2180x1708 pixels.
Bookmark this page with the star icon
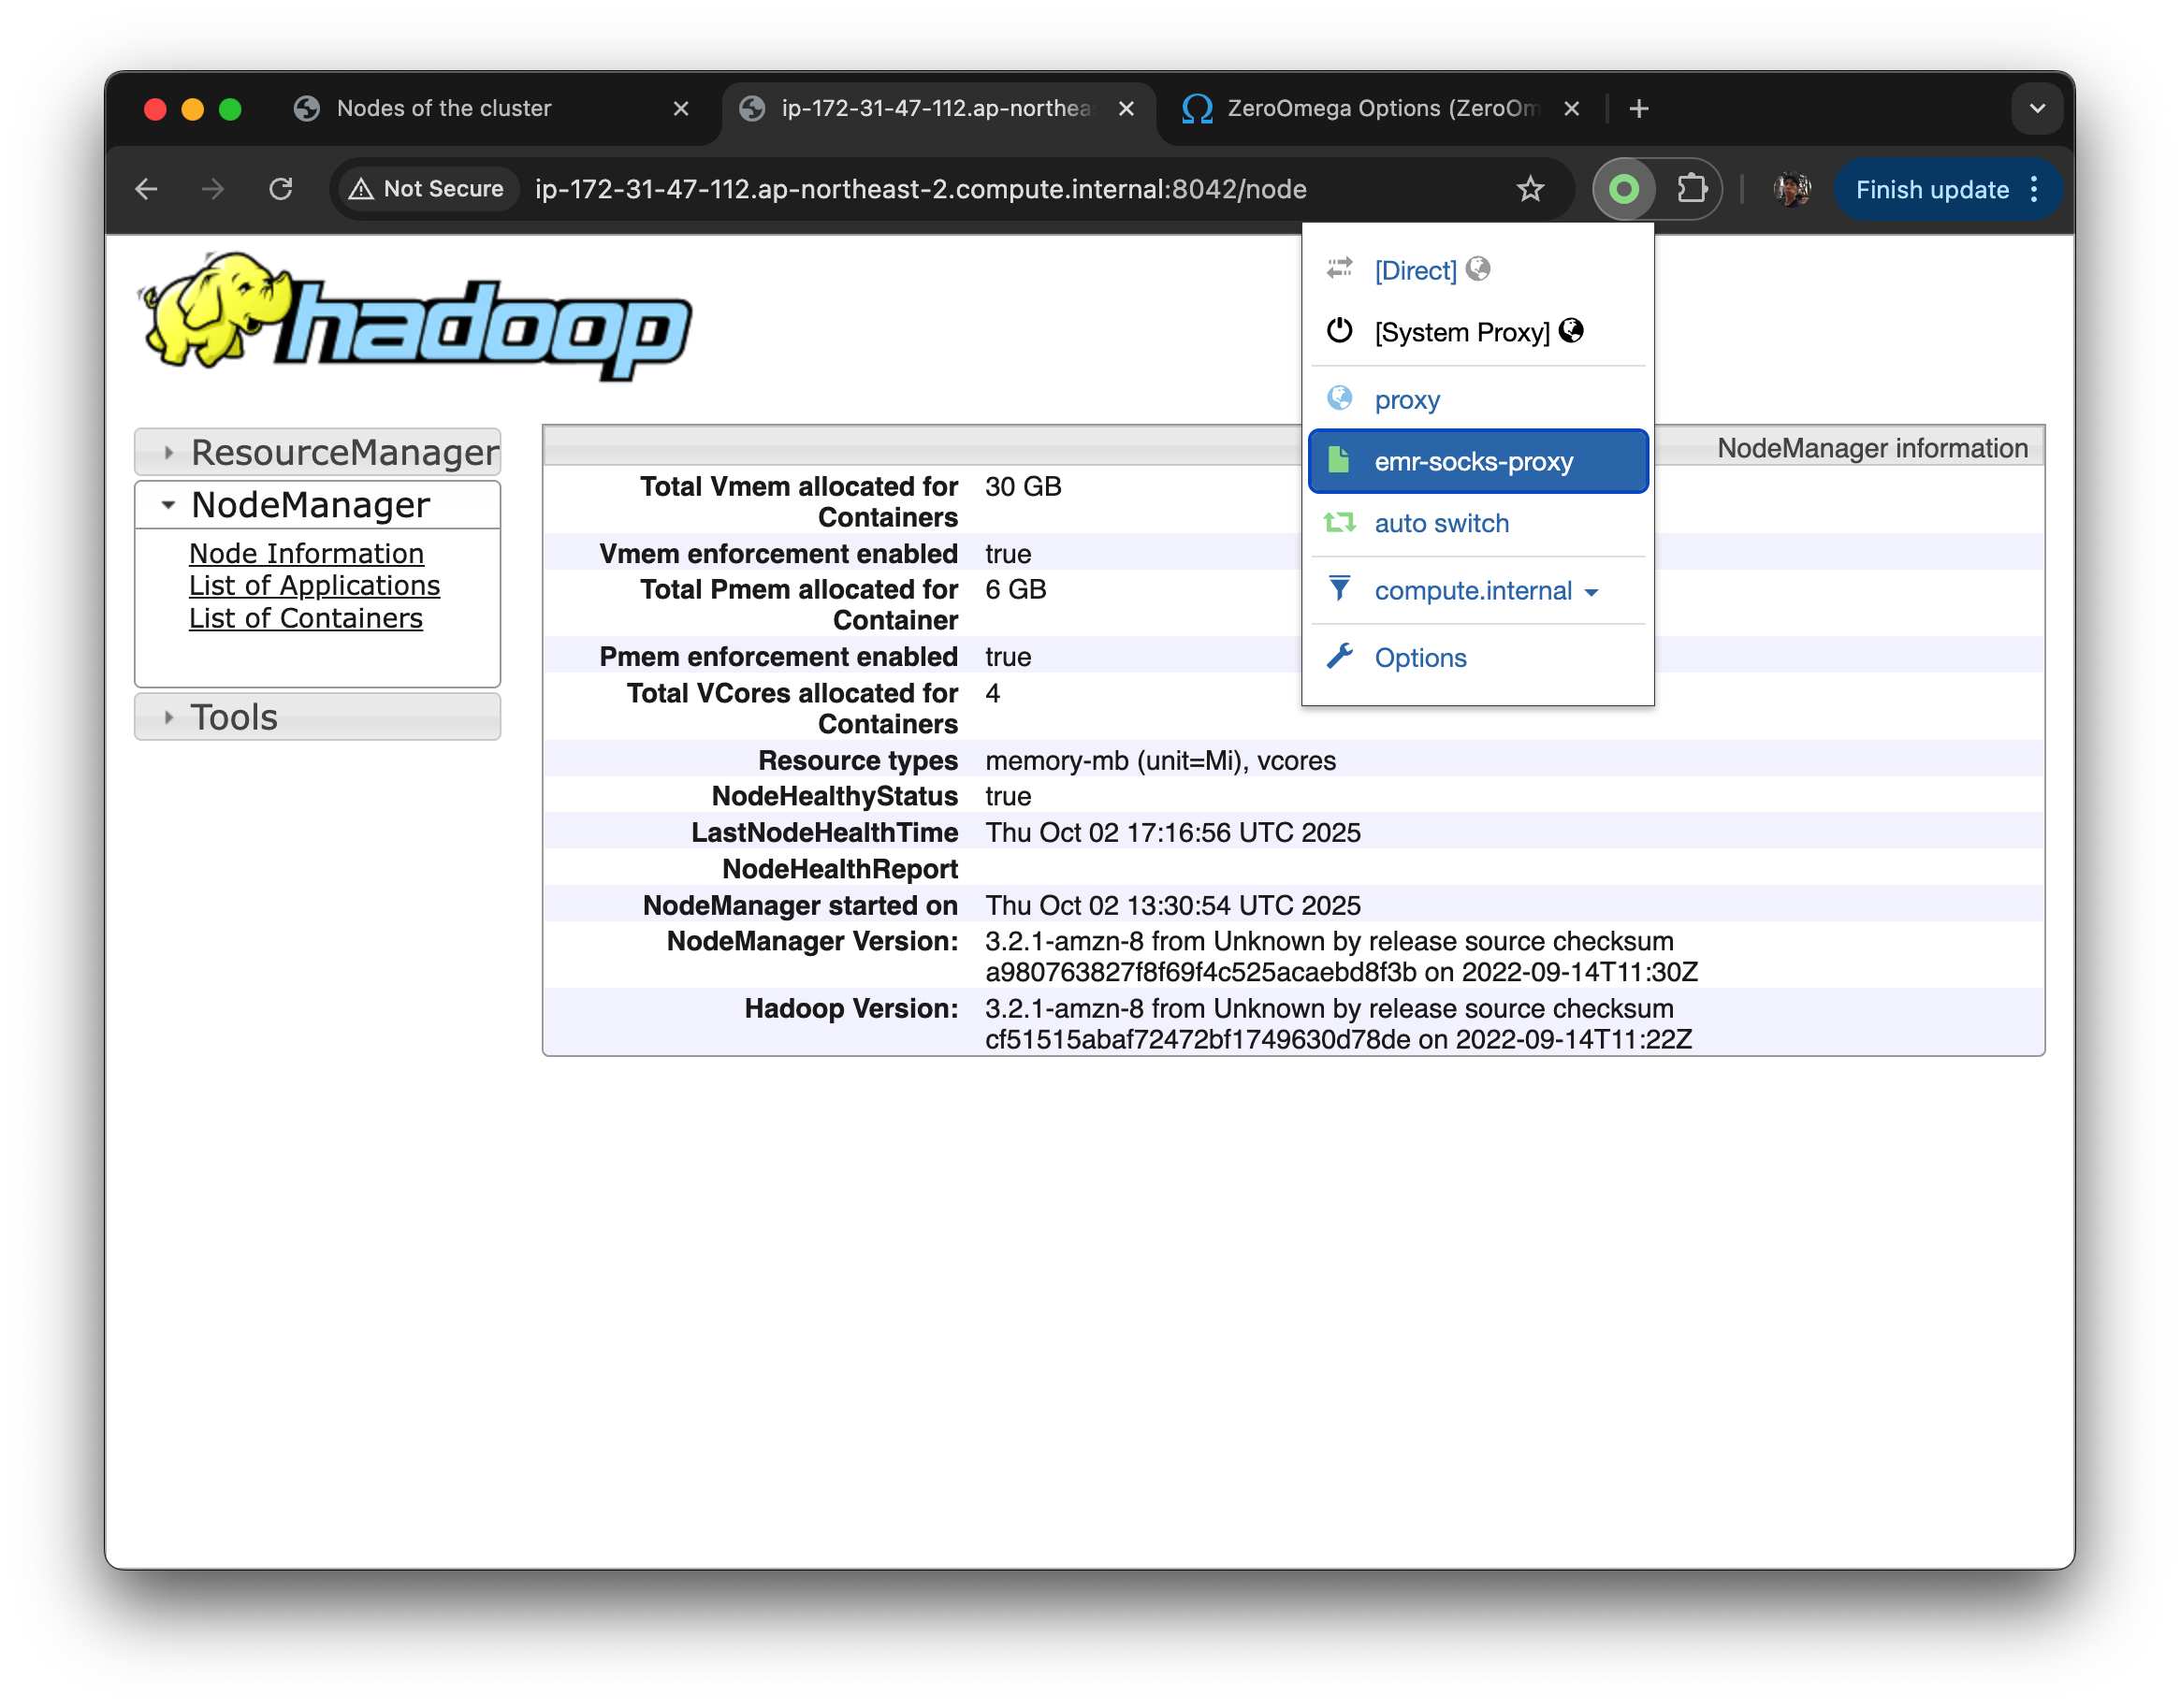click(1530, 188)
